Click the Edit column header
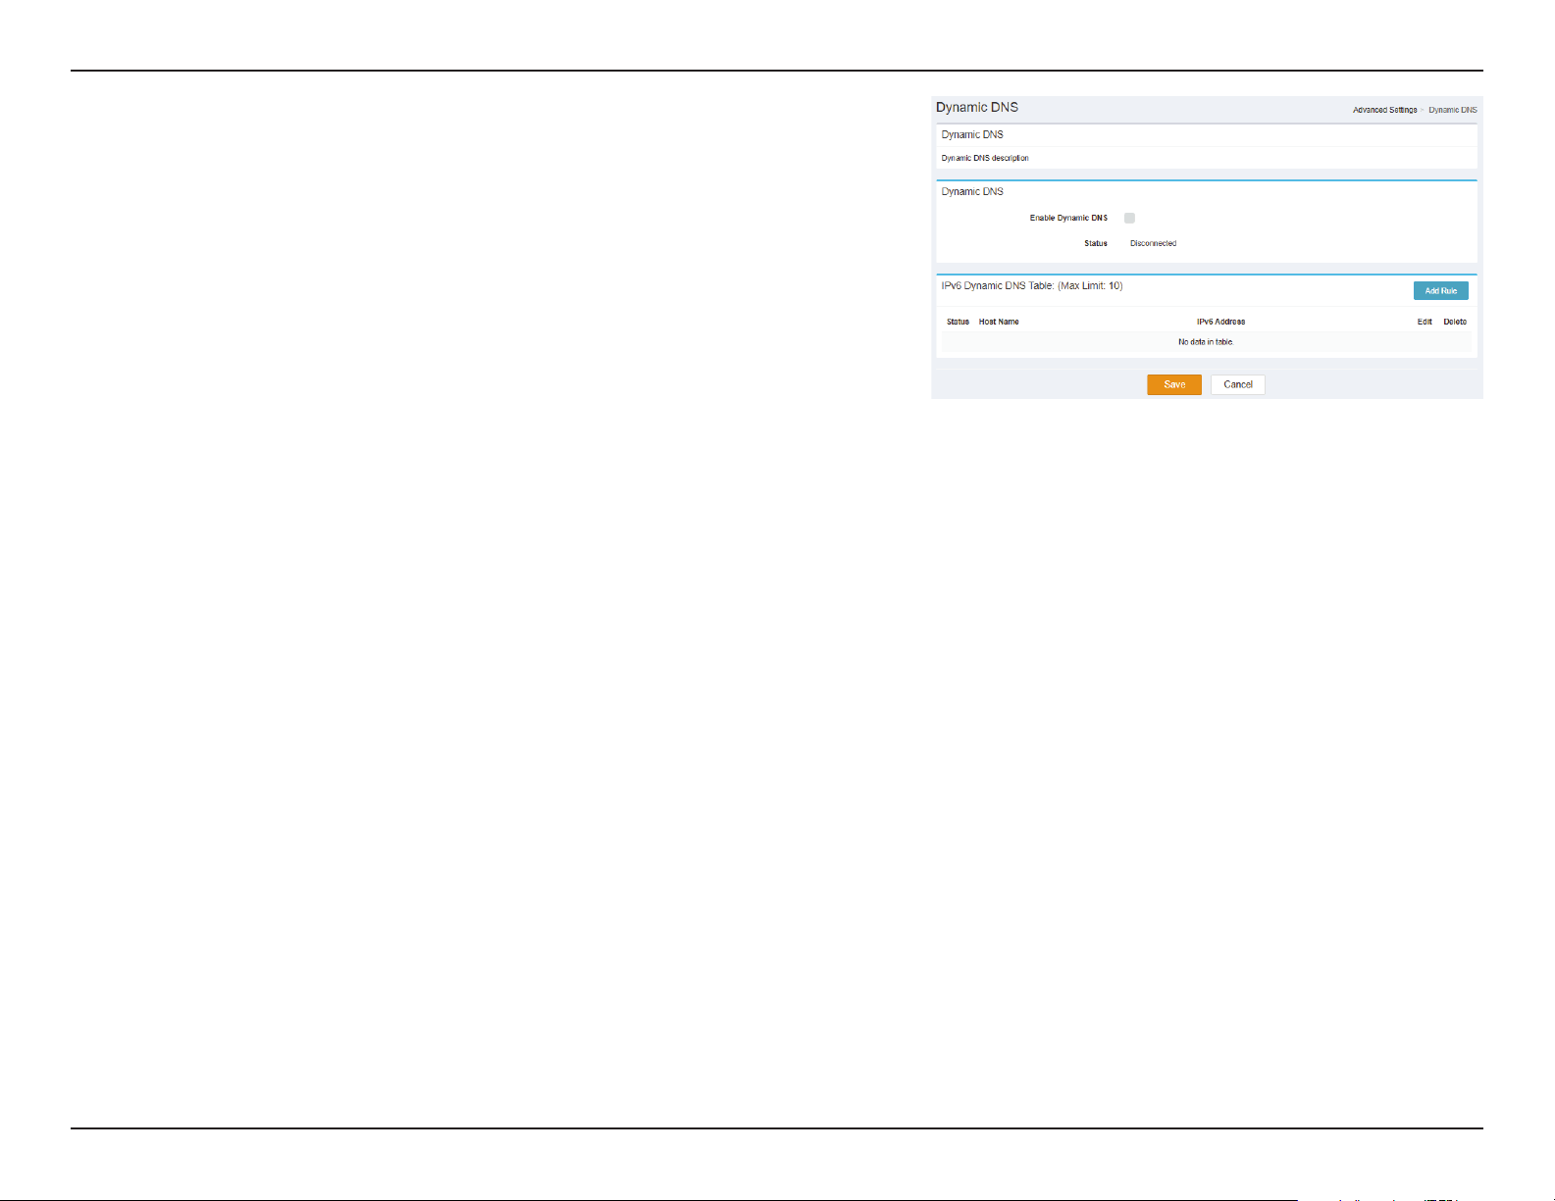Screen dimensions: 1555x1201 (1425, 322)
